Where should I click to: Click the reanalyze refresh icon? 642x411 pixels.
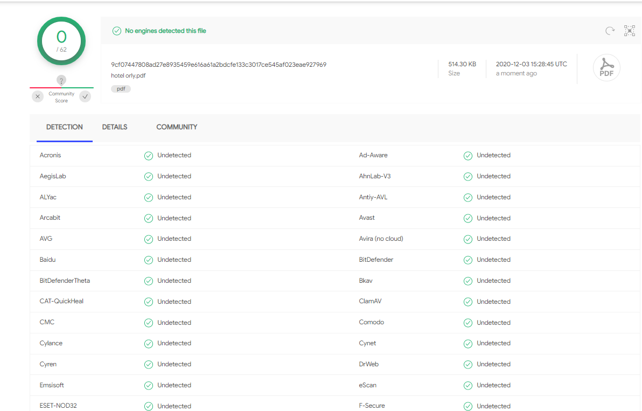coord(610,31)
